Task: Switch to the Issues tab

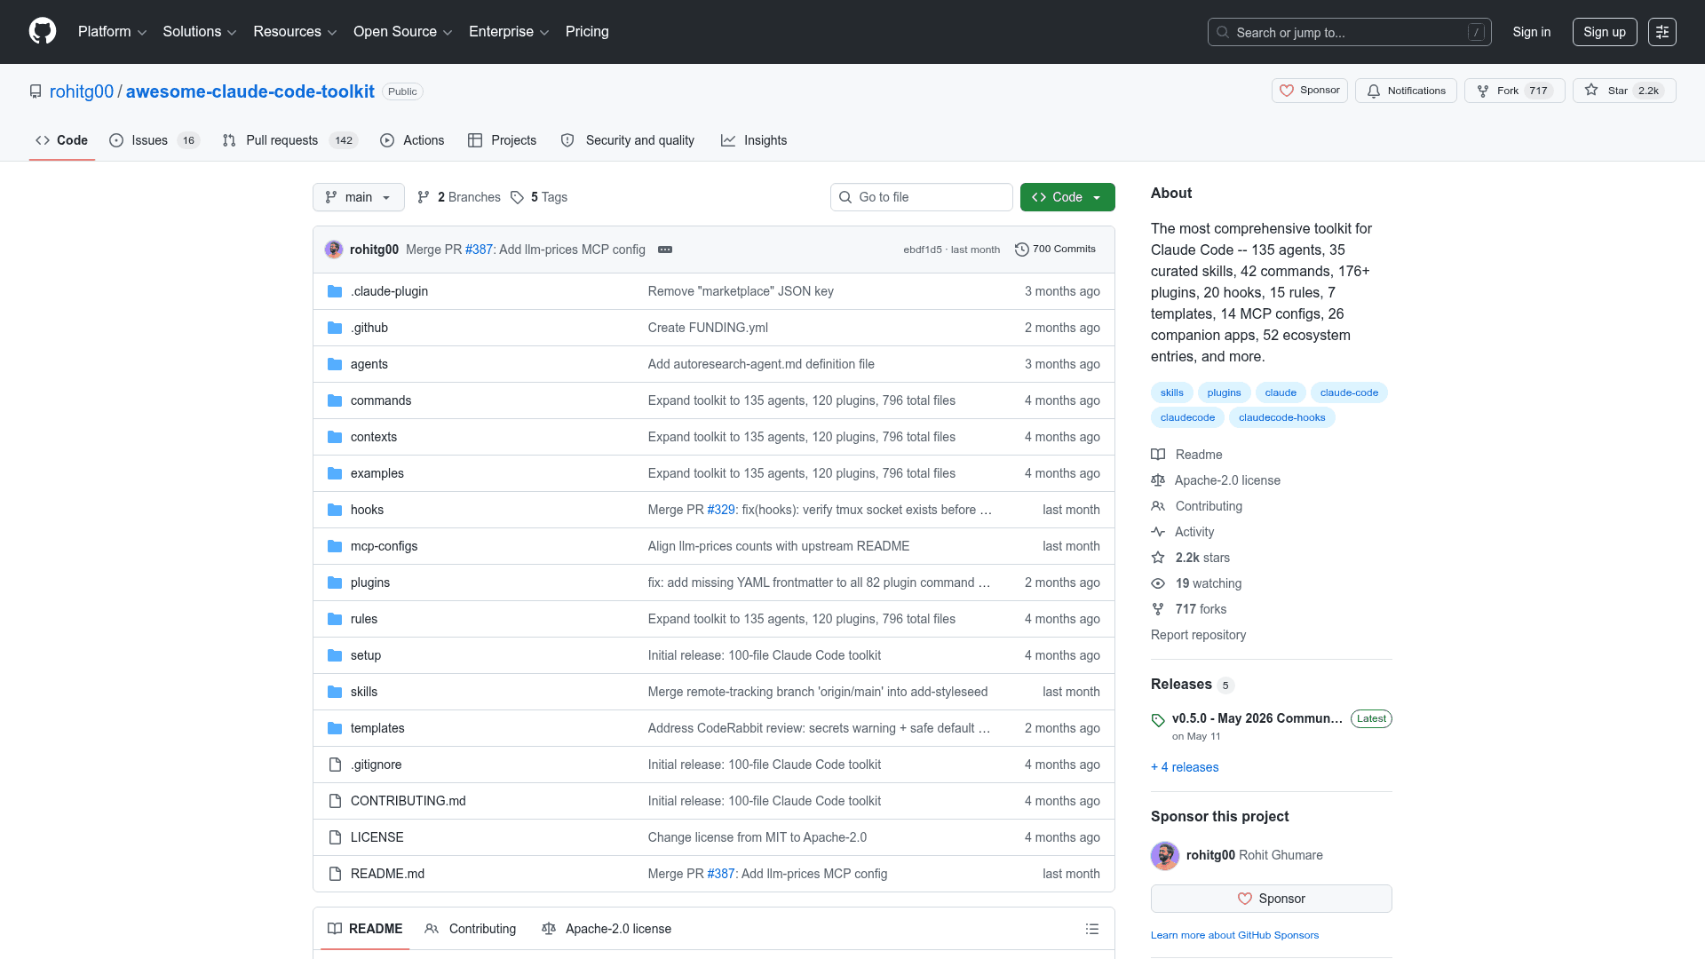Action: (x=155, y=140)
